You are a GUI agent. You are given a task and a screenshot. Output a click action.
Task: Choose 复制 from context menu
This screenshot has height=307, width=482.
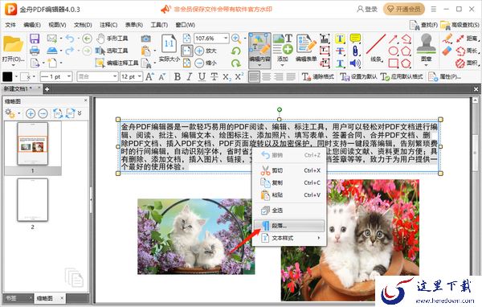point(289,182)
